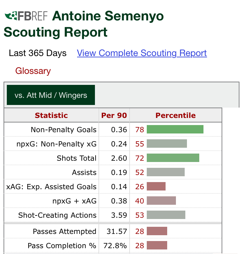Sort by the Percentile column header
Screen dimensions: 243x254
click(176, 115)
